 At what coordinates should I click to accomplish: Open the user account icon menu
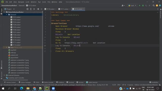[x=123, y=6]
